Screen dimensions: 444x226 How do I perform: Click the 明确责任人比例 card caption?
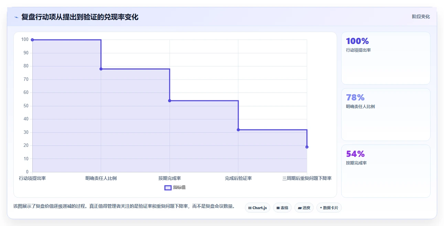tap(360, 107)
